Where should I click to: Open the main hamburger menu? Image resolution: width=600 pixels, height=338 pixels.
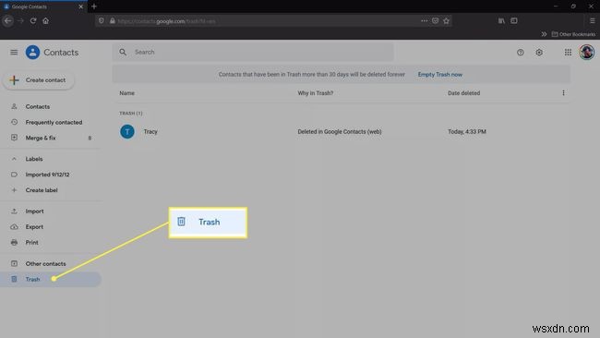point(14,52)
